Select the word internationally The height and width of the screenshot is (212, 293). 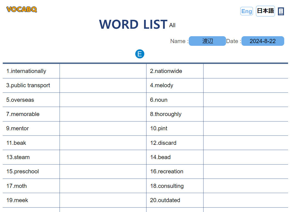point(26,71)
